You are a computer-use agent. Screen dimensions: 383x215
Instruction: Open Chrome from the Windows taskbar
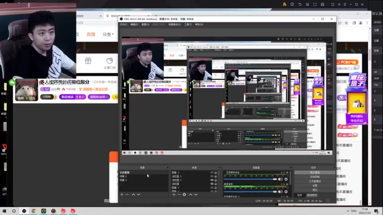[34, 211]
